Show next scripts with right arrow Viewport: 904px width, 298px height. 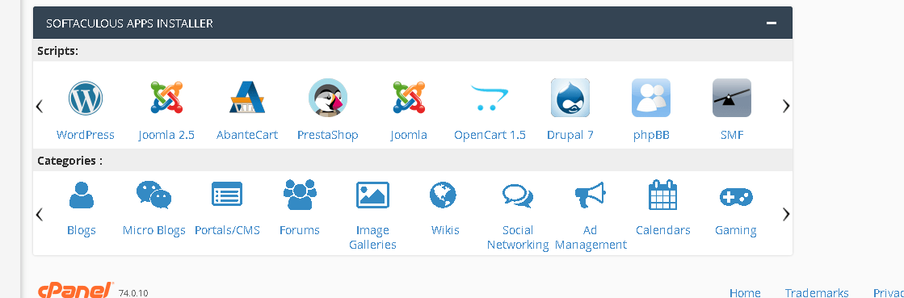[786, 106]
